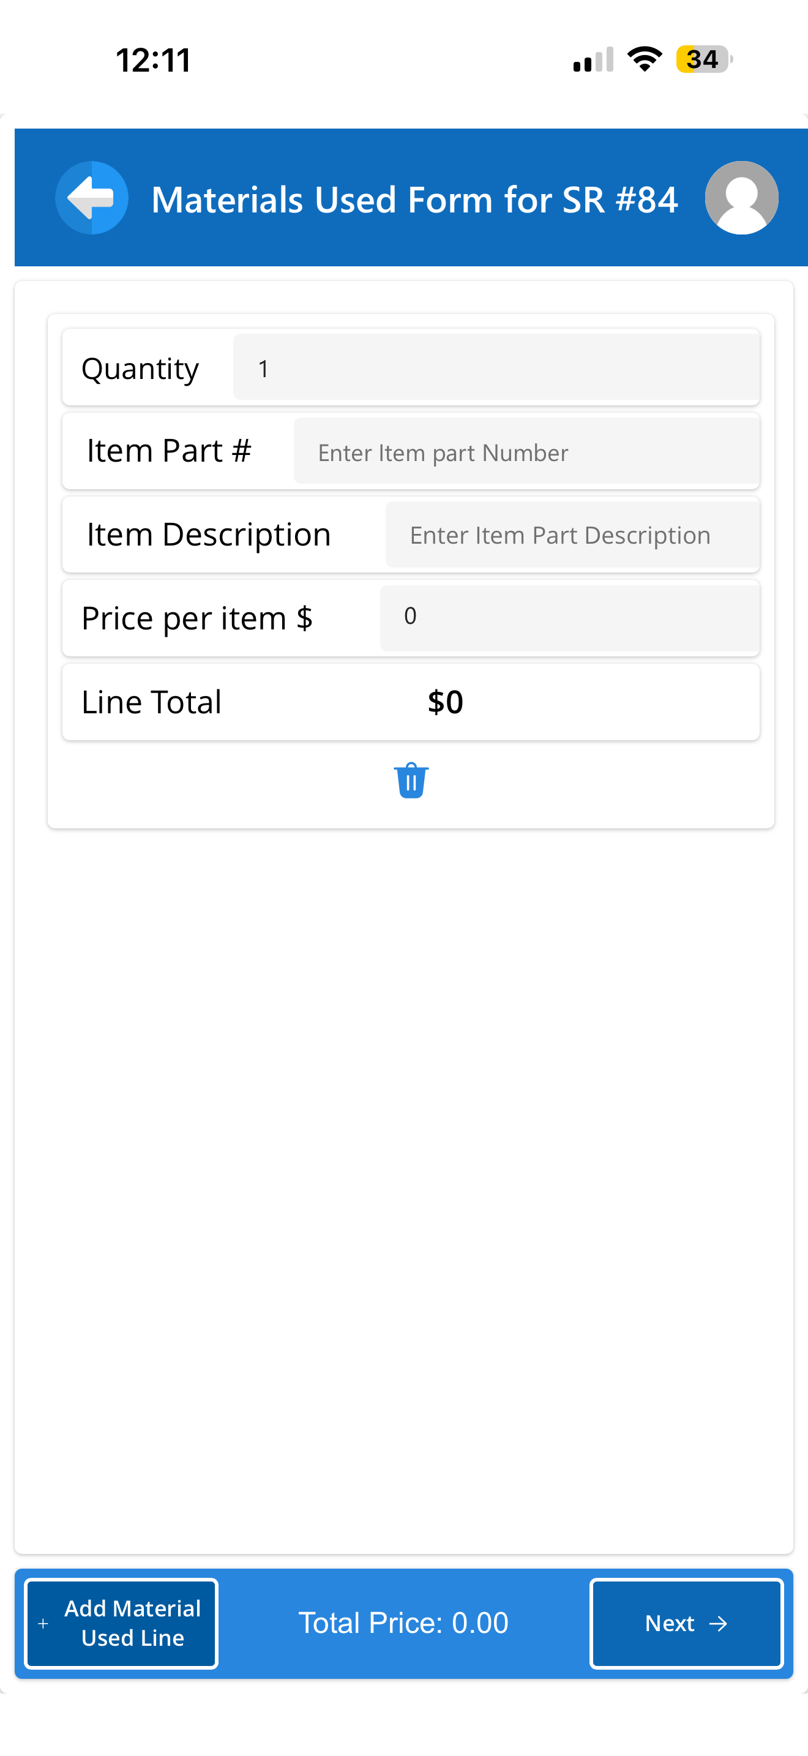
Task: Open the user profile avatar icon
Action: 741,198
